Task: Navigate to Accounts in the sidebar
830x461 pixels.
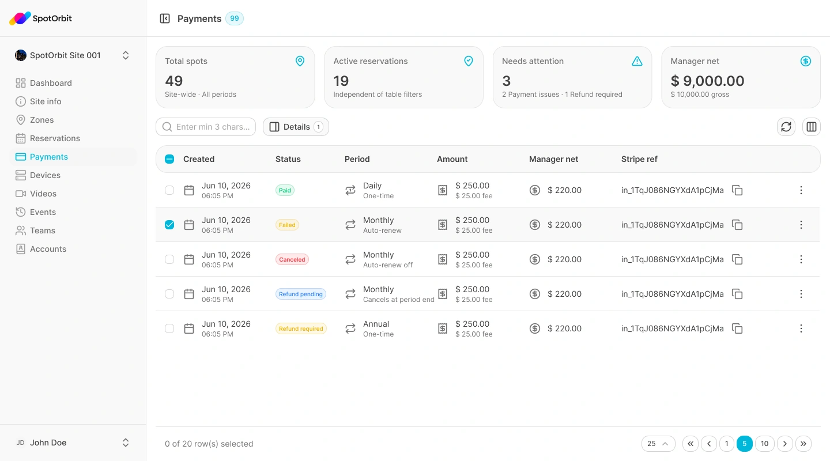Action: (x=73, y=249)
